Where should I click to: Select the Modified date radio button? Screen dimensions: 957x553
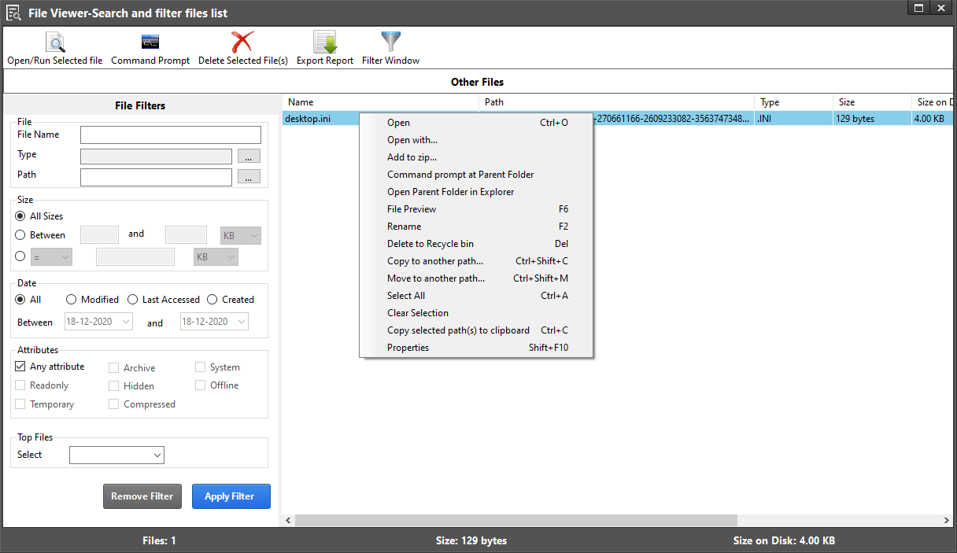point(70,299)
